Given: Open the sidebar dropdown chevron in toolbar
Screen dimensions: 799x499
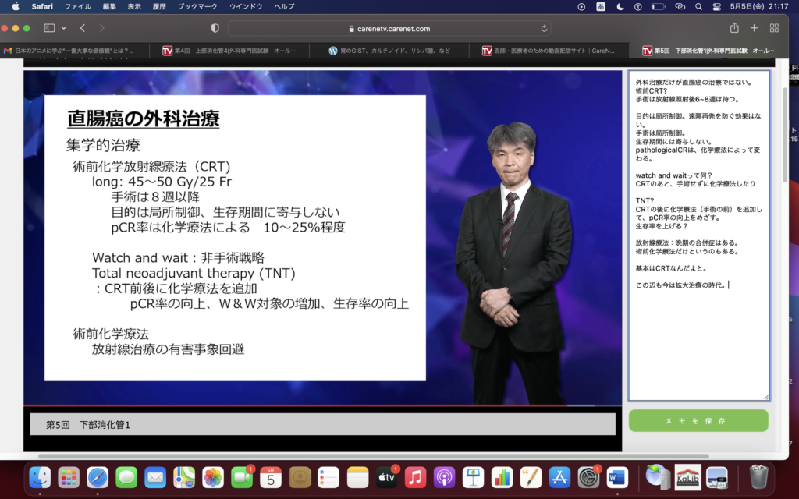Looking at the screenshot, I should point(63,28).
